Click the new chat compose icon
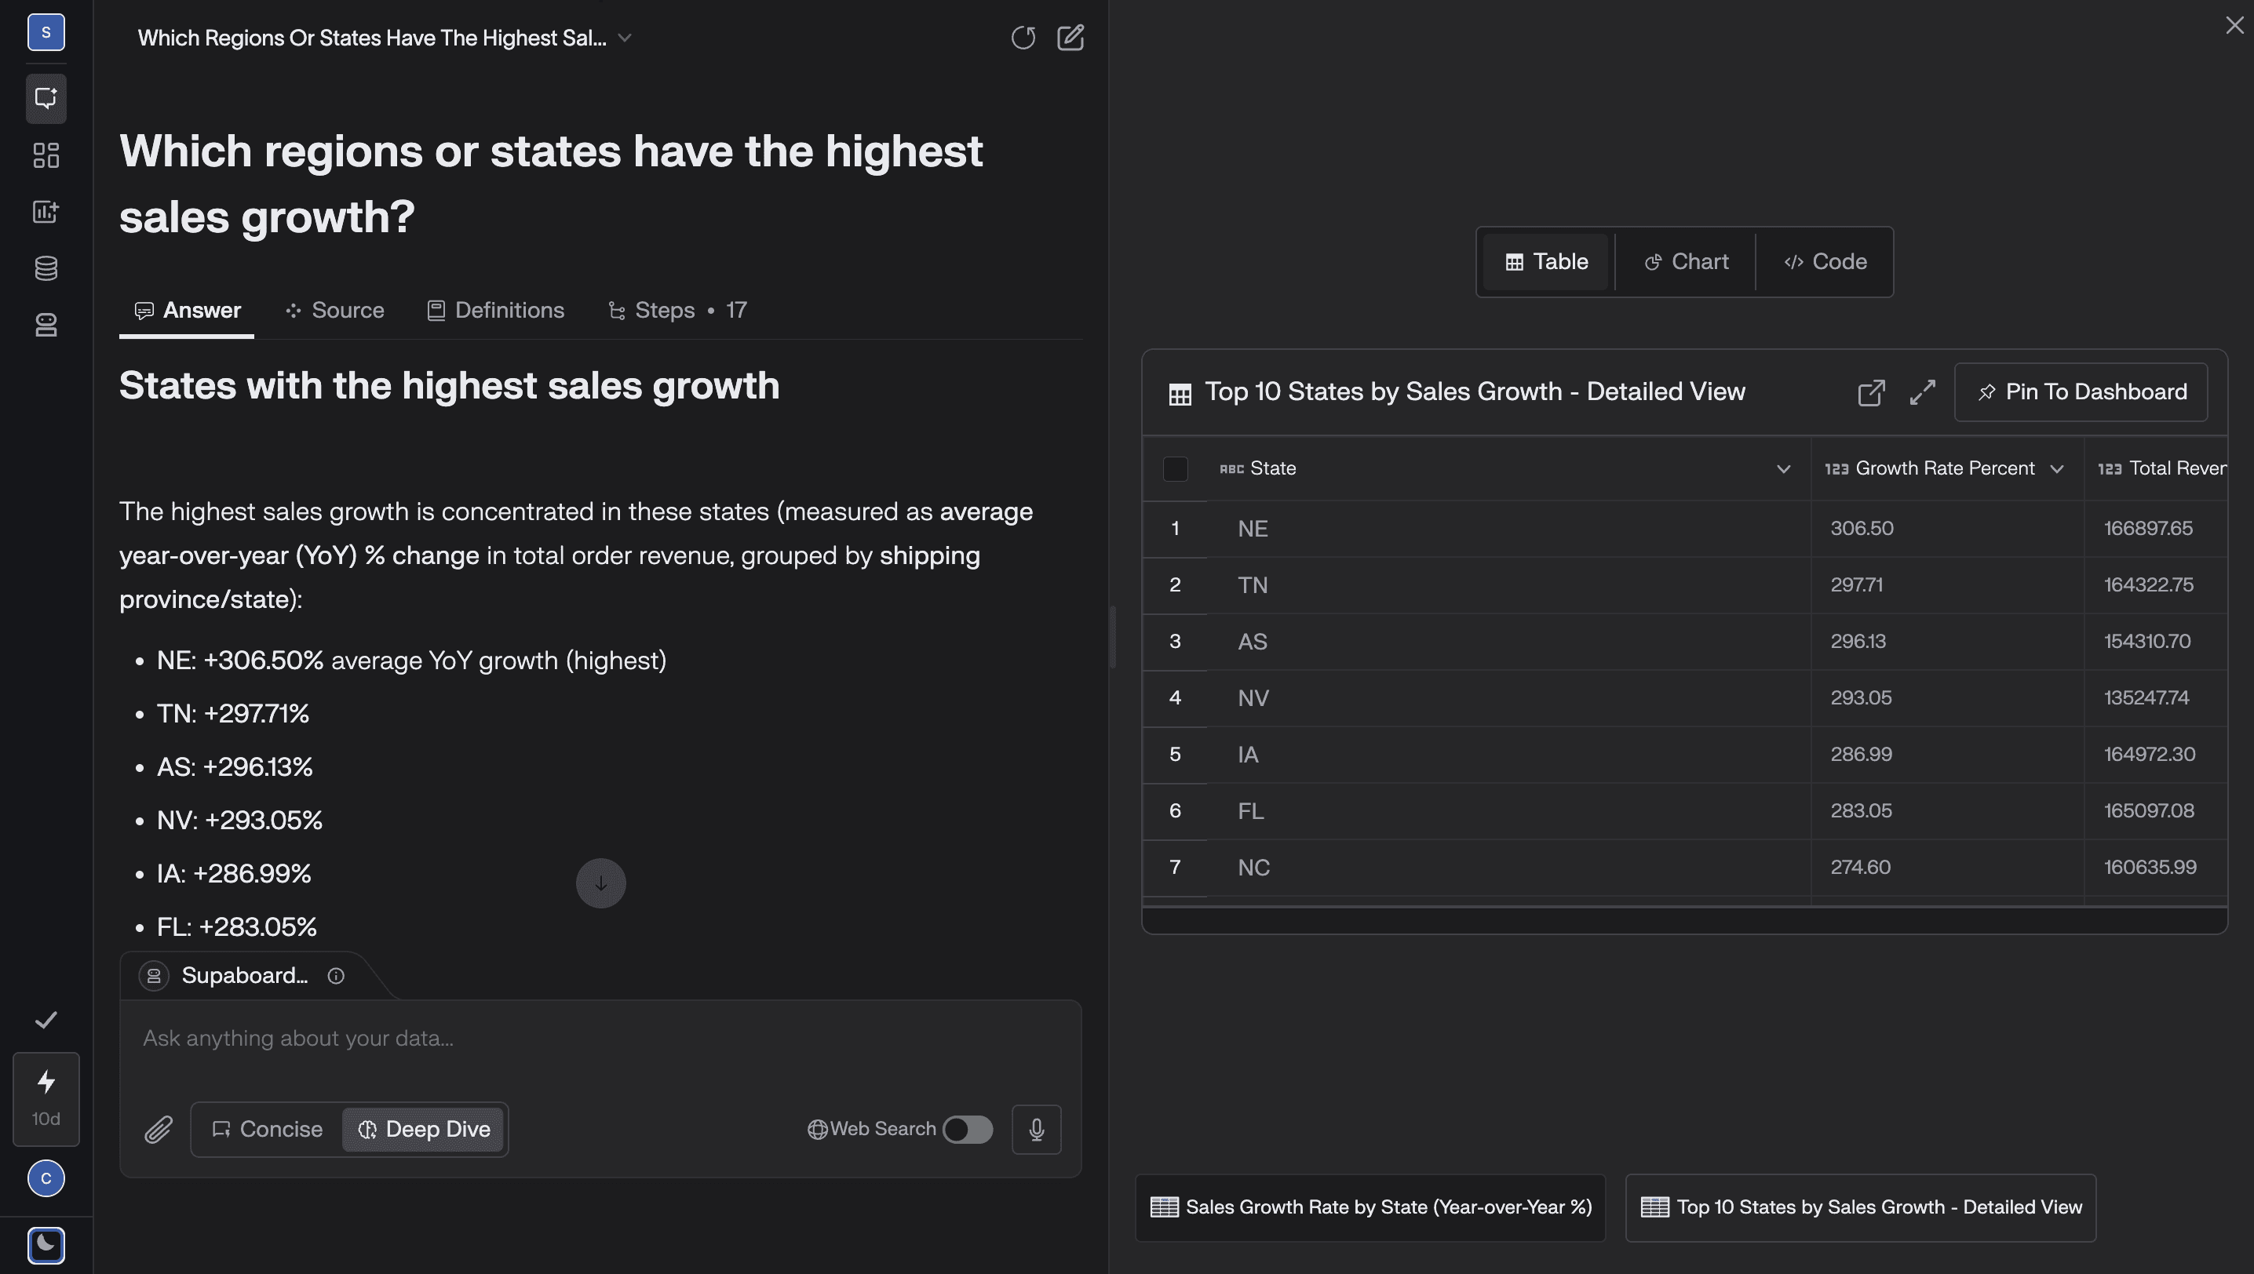The height and width of the screenshot is (1274, 2254). [1070, 38]
